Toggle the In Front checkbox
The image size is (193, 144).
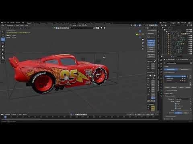click(x=175, y=108)
